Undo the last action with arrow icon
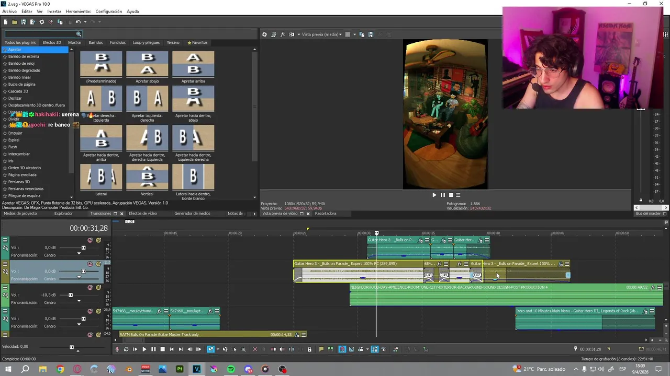Viewport: 670px width, 376px height. (78, 22)
